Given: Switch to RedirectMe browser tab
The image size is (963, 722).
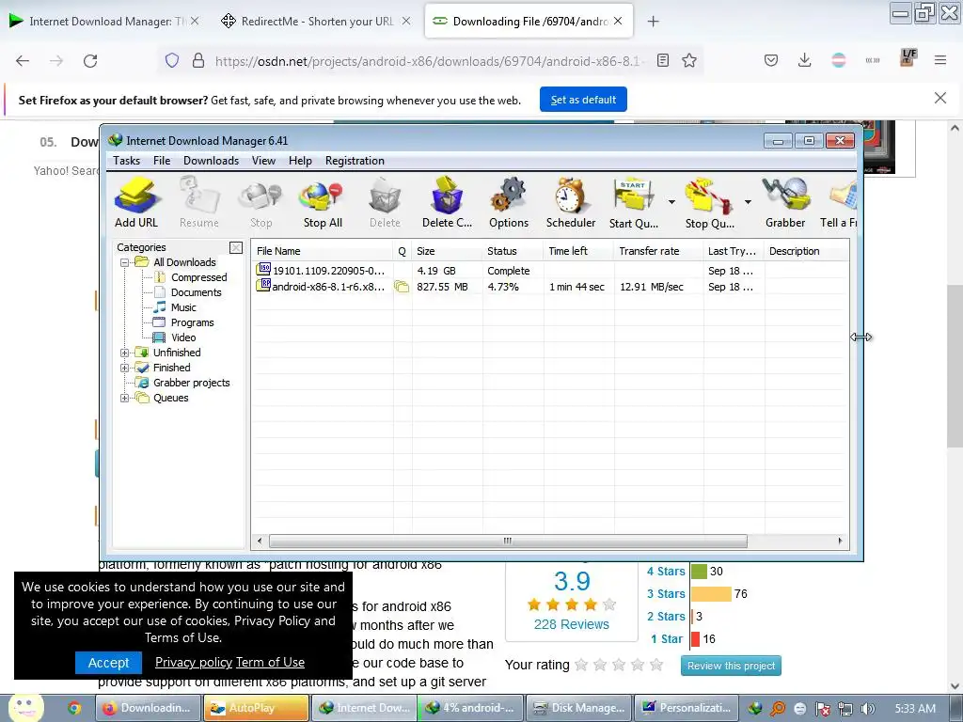Looking at the screenshot, I should coord(315,22).
